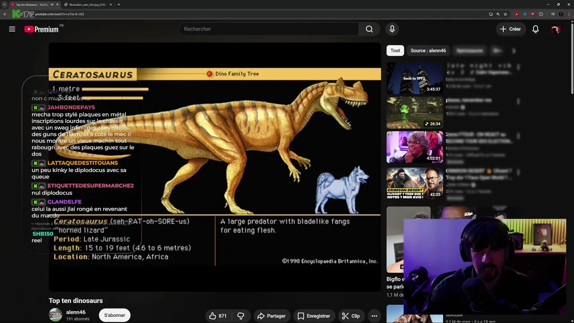Click the Partager button
The width and height of the screenshot is (574, 323).
[271, 316]
